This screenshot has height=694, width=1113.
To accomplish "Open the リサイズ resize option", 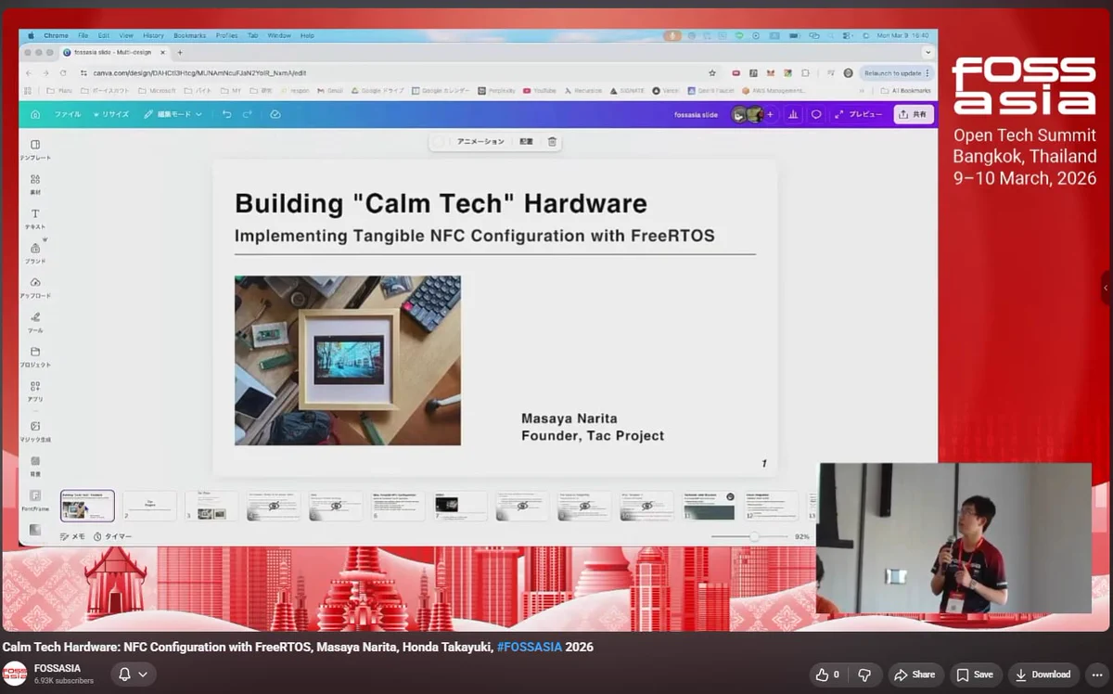I will point(111,114).
